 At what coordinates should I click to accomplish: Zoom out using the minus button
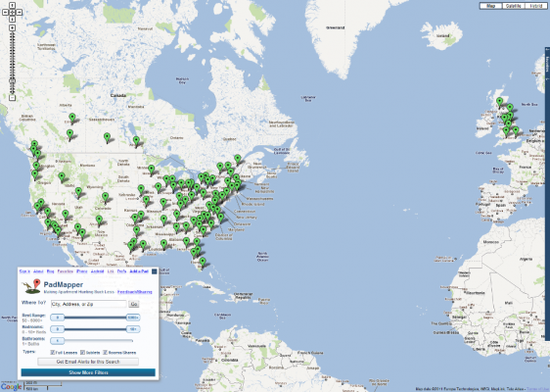point(13,98)
